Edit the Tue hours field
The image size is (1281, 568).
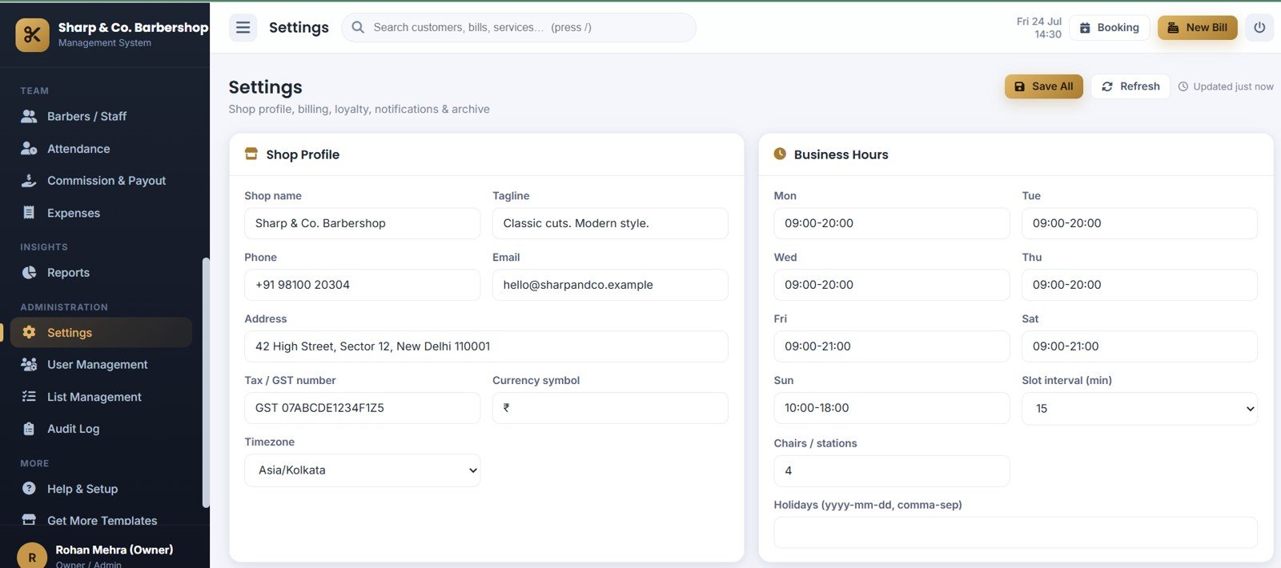click(1139, 223)
